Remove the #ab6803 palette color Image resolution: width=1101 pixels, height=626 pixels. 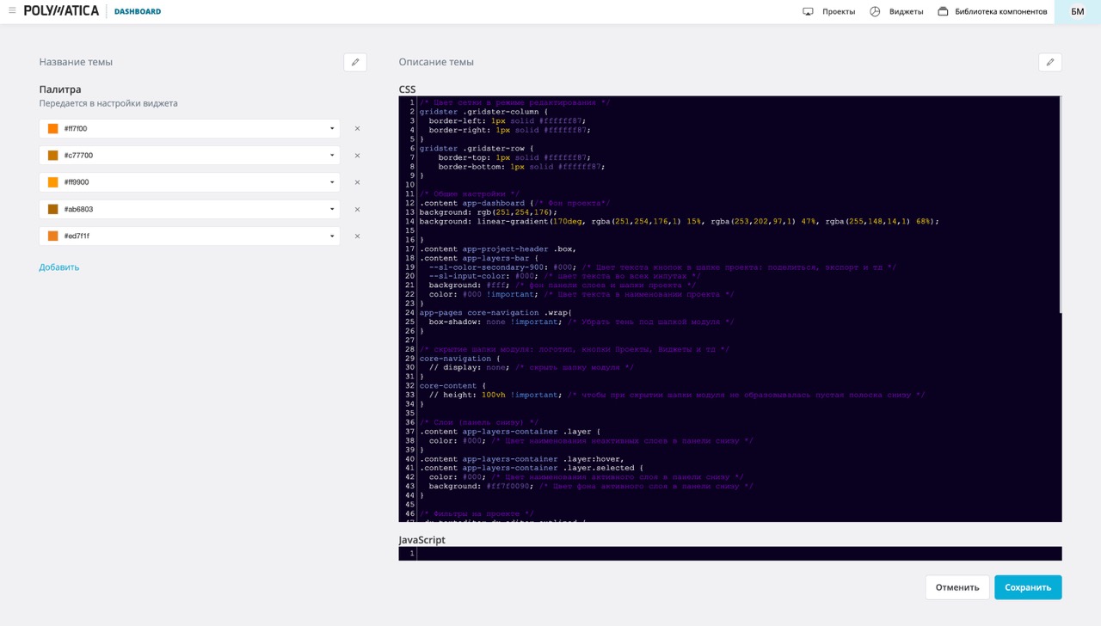358,209
